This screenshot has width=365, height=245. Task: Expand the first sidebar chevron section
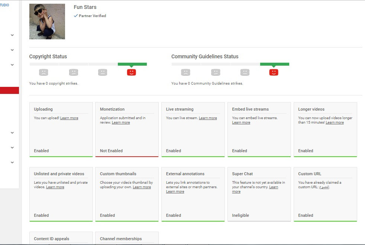click(x=12, y=35)
